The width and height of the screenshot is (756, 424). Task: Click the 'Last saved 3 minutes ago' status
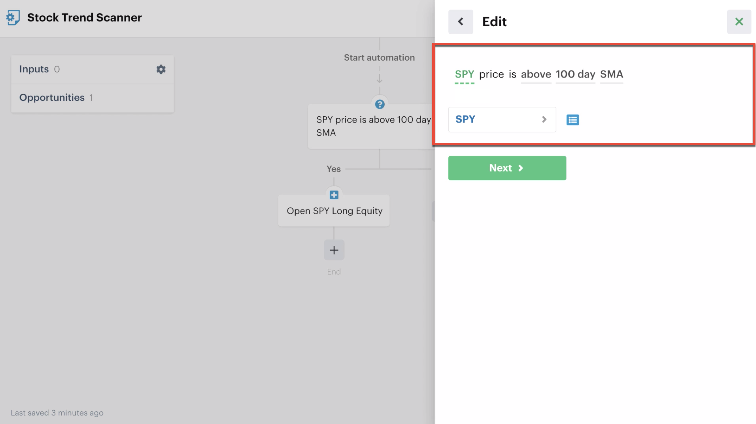pos(57,413)
